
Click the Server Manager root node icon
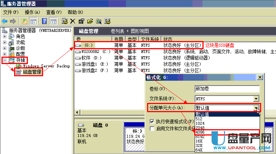pyautogui.click(x=4, y=30)
